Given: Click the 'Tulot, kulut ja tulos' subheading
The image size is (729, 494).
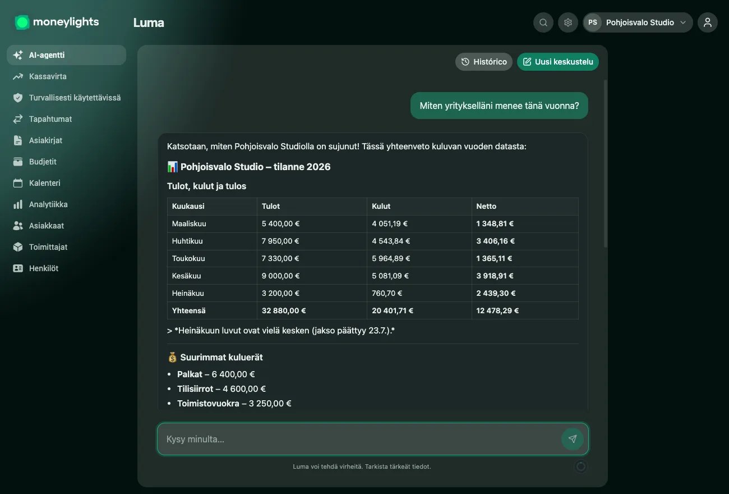Looking at the screenshot, I should pos(206,186).
